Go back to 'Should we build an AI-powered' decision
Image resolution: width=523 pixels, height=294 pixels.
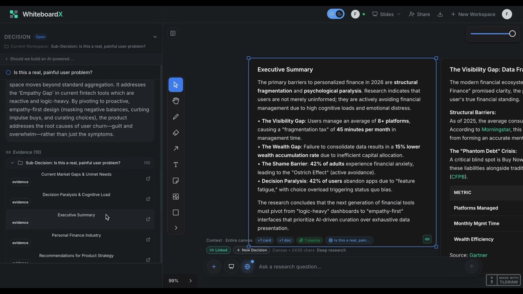click(40, 59)
